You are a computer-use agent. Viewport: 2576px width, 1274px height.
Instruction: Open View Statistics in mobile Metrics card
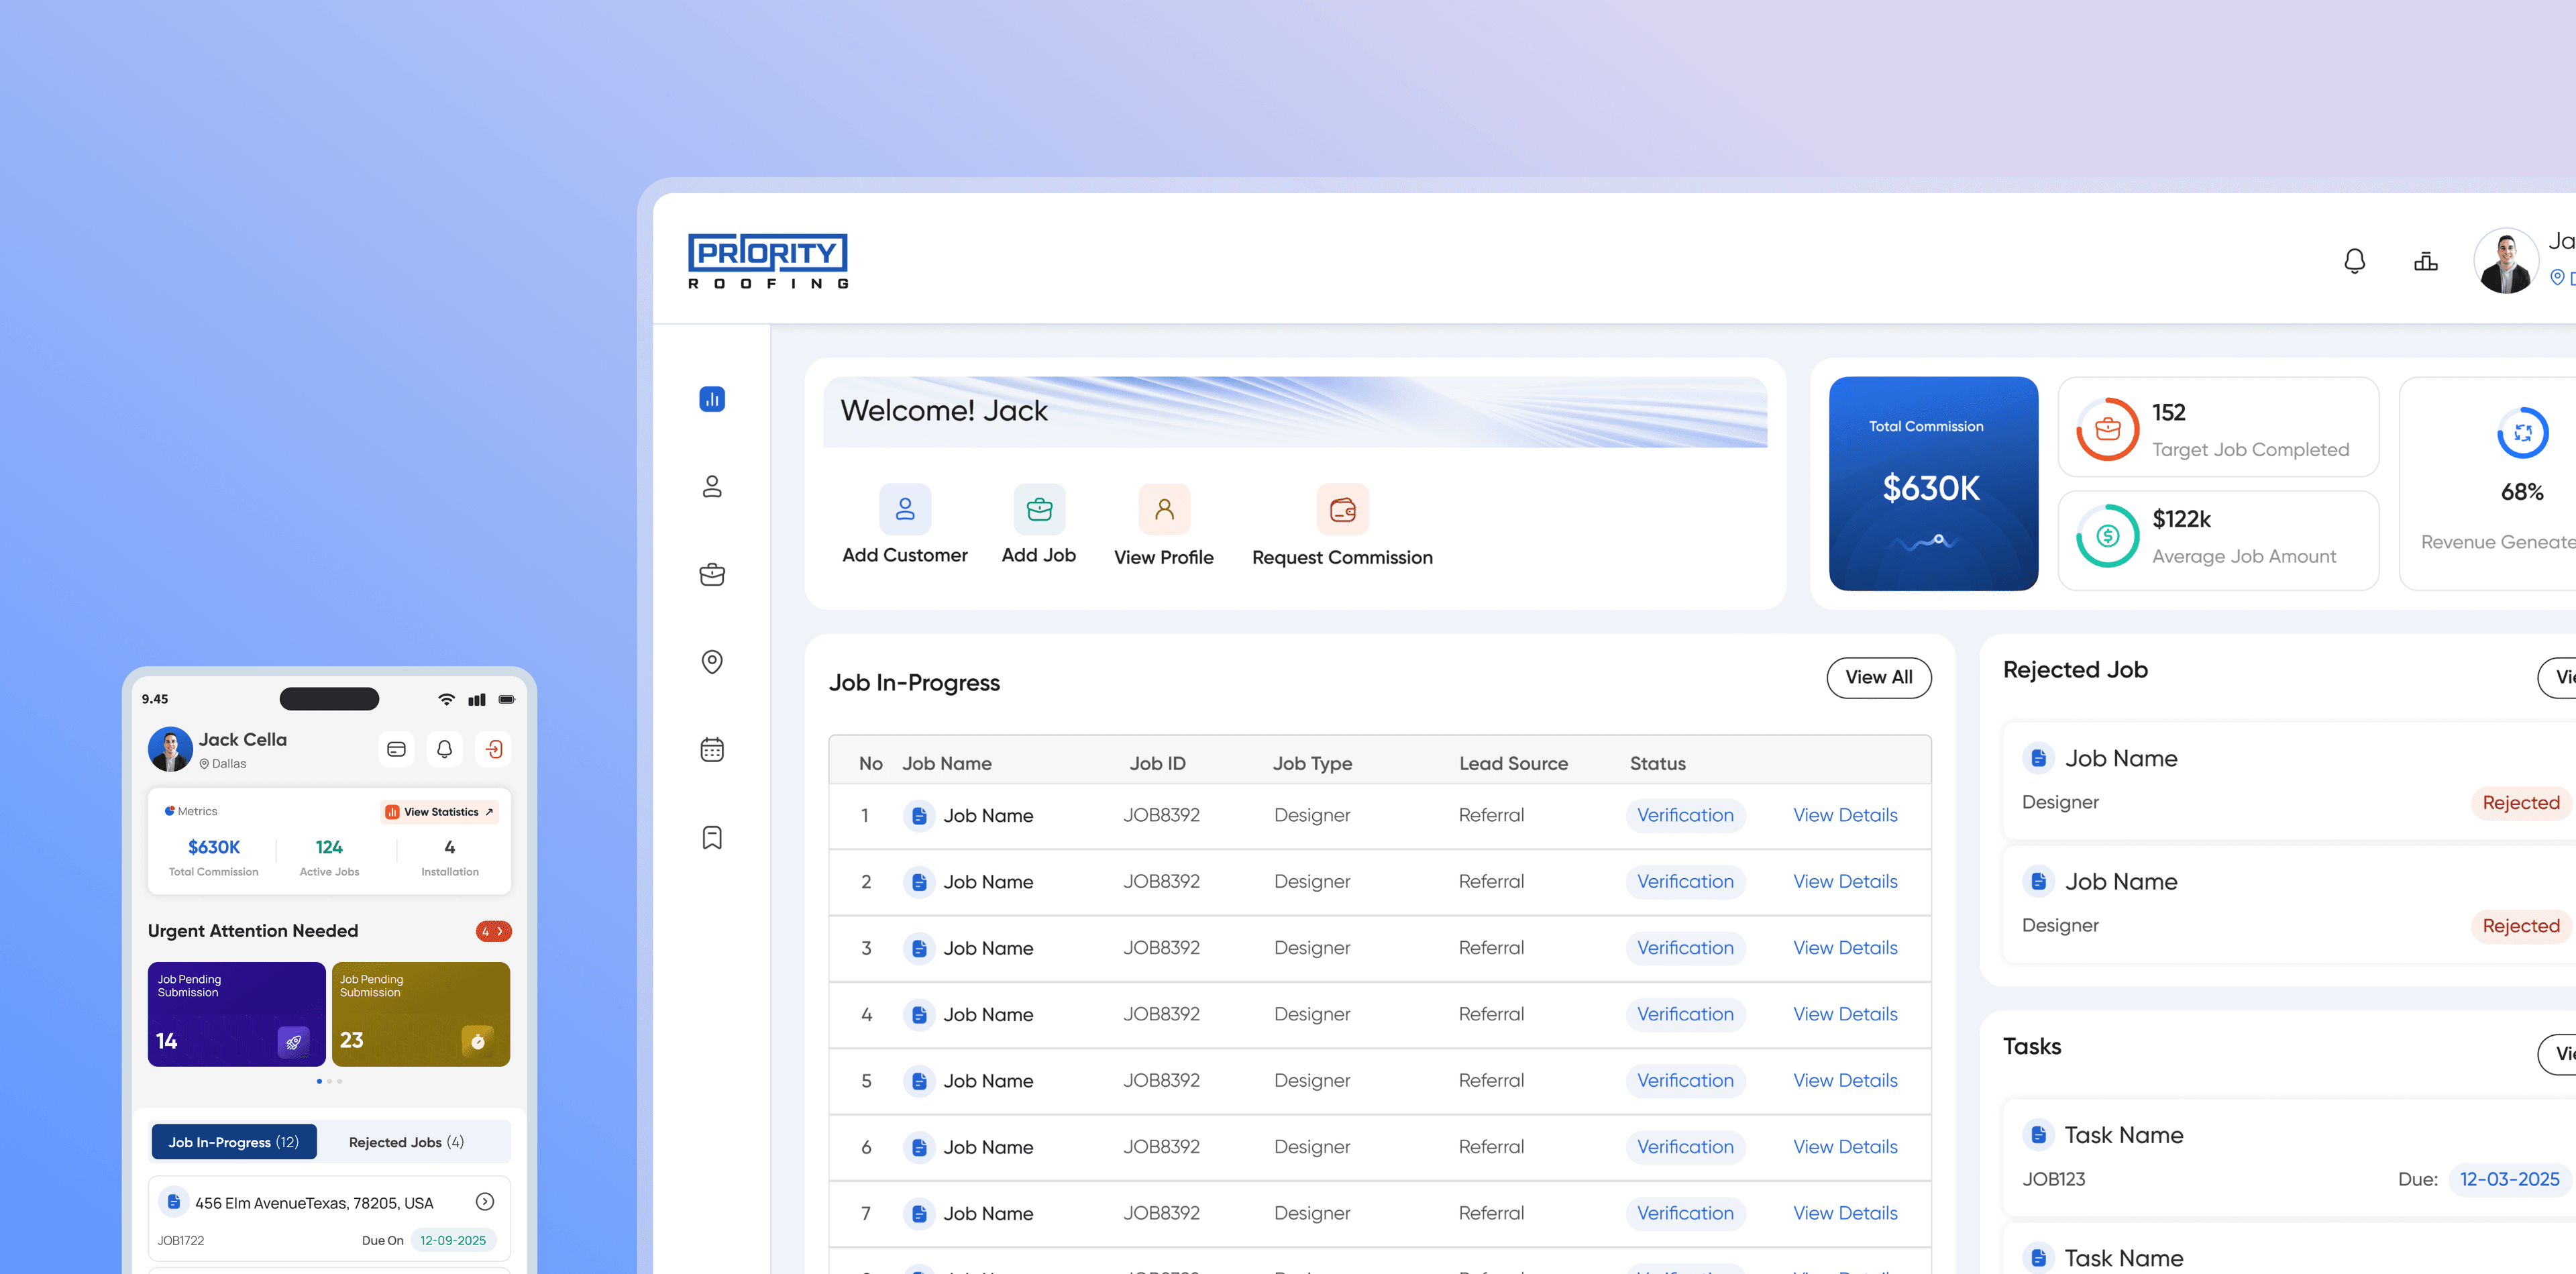[439, 812]
